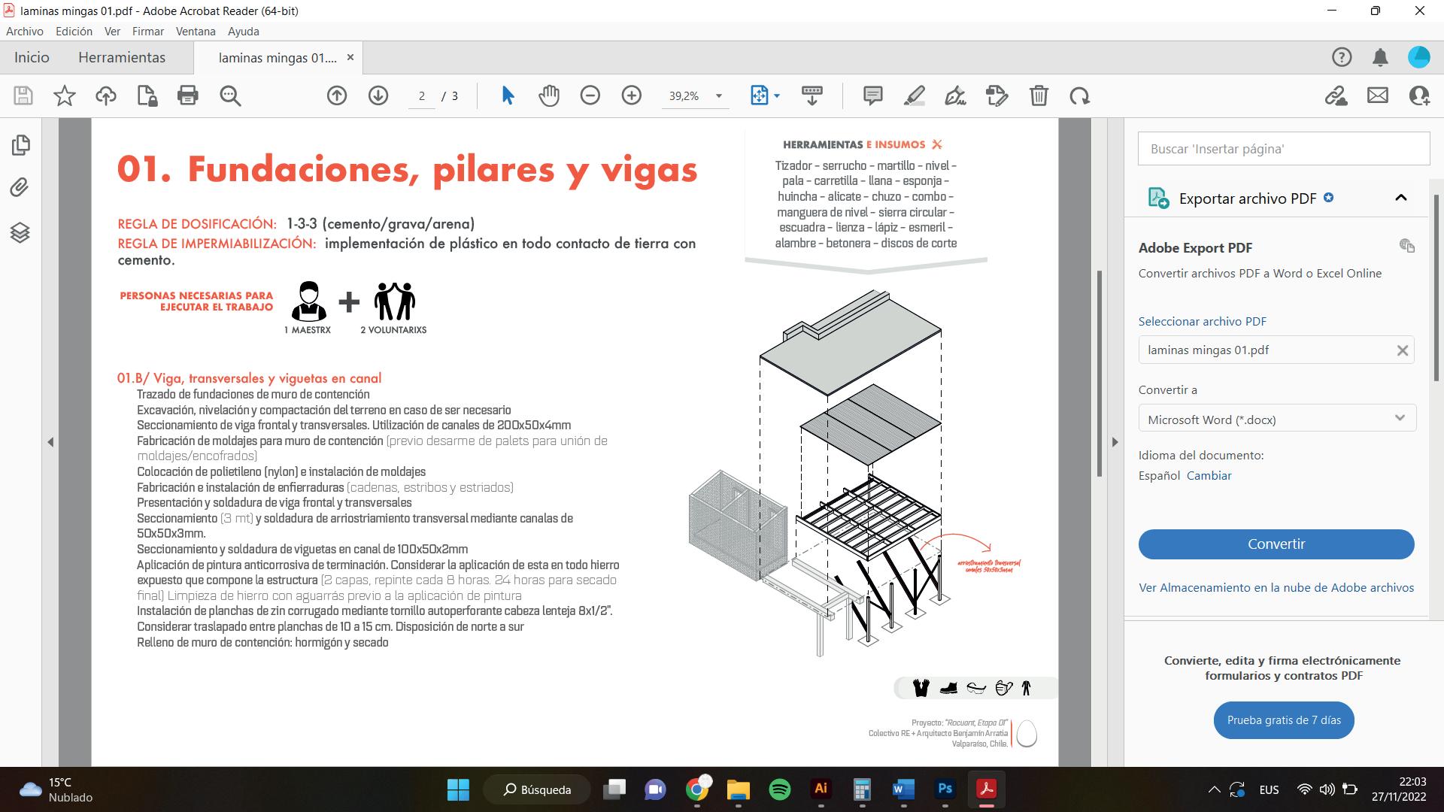Open the Attachments paperclip panel

[x=20, y=187]
